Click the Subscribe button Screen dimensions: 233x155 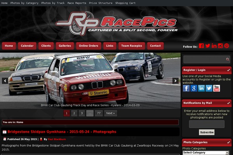207,132
